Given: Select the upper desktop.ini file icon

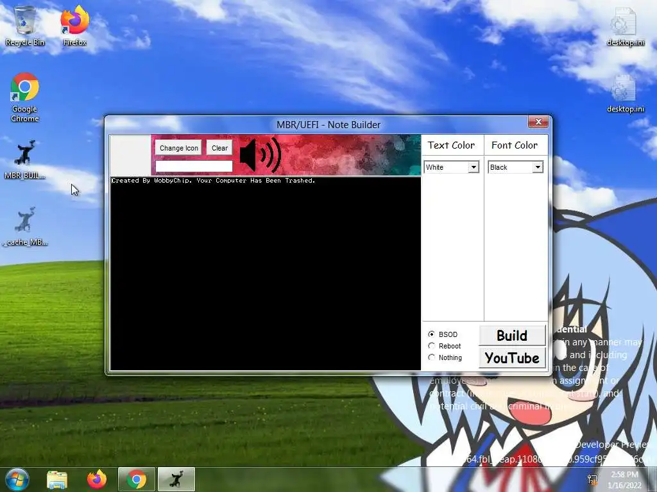Looking at the screenshot, I should (625, 26).
